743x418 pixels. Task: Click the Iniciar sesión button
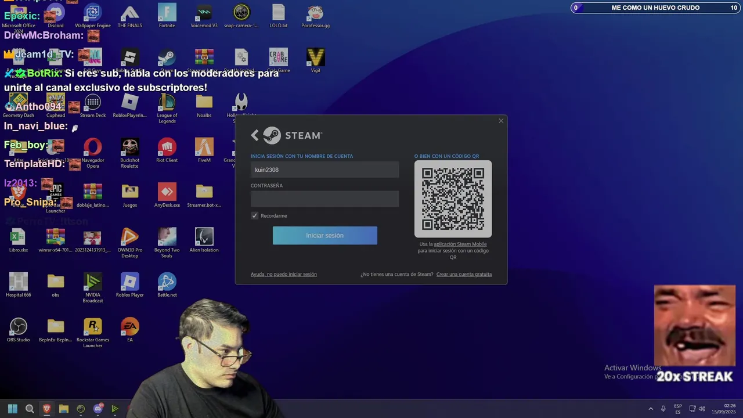point(324,235)
